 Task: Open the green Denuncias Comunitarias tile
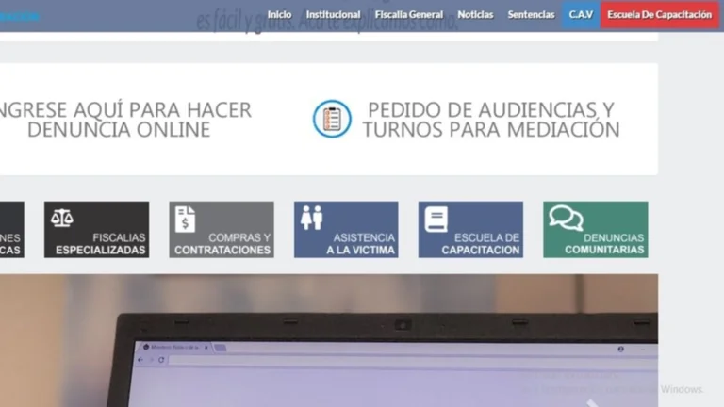pos(596,229)
